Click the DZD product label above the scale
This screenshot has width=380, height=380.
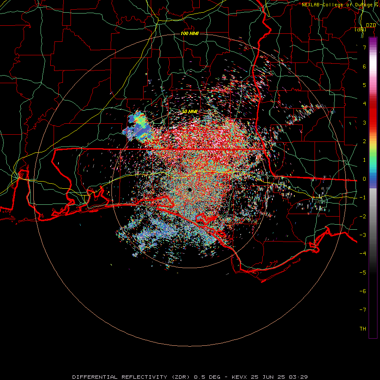pyautogui.click(x=371, y=25)
